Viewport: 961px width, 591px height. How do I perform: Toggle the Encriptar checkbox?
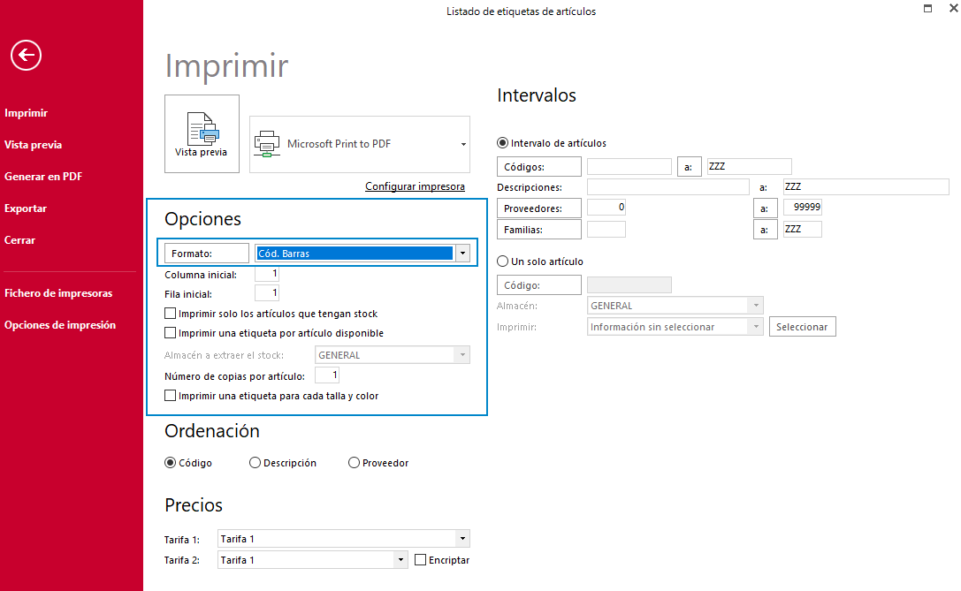click(421, 560)
